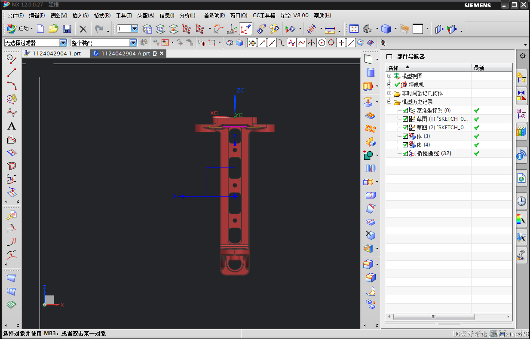Click the measure distance ruler icon

point(330,29)
